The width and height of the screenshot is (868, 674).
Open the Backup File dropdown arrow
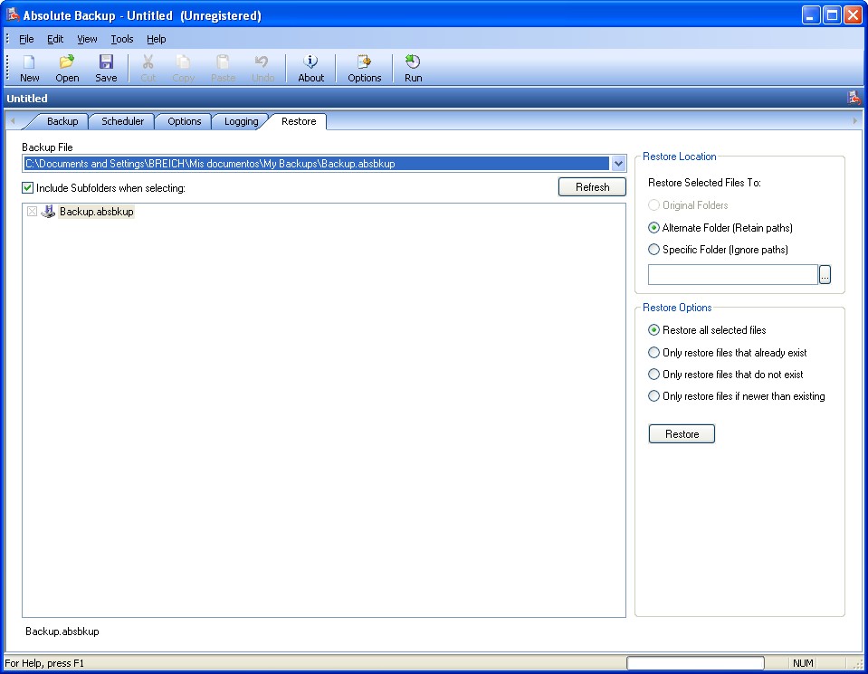618,163
